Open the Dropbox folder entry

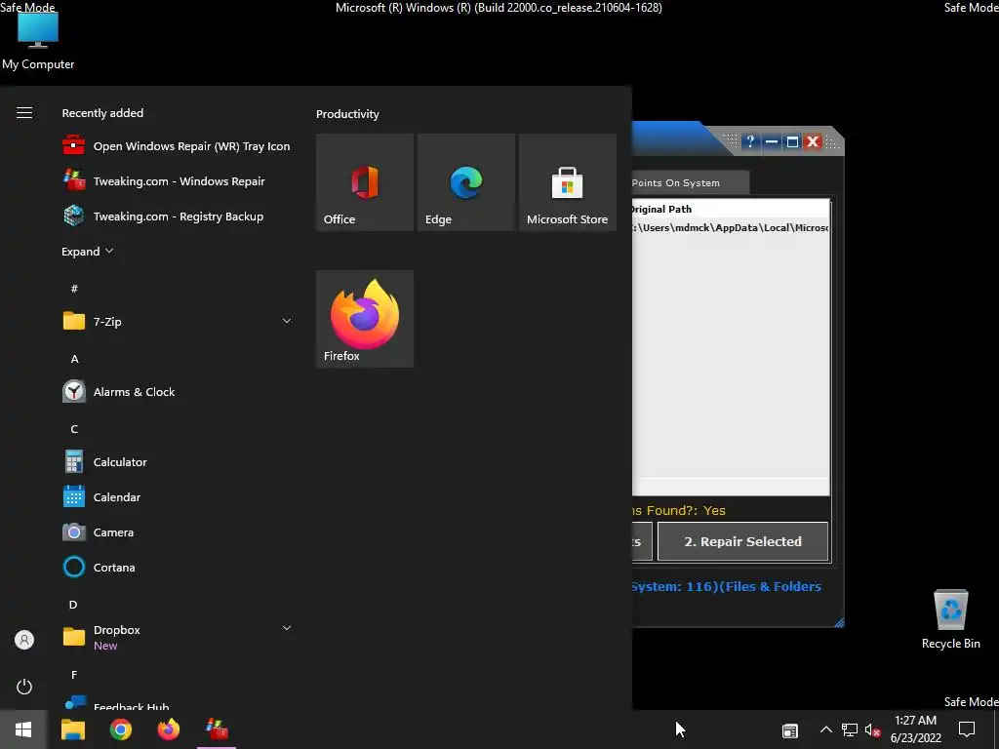tap(178, 637)
